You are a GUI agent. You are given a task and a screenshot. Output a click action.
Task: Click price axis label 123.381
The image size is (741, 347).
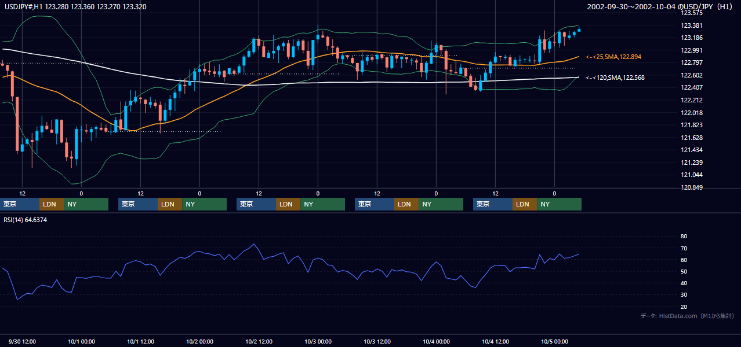click(x=691, y=25)
